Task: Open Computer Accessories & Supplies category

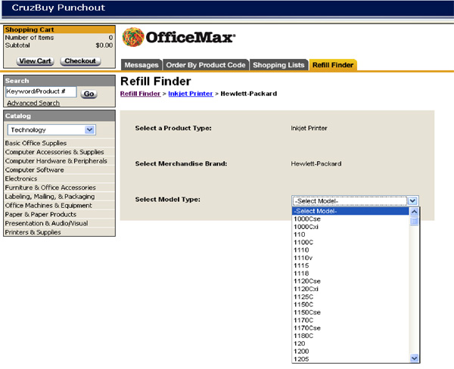Action: [54, 152]
